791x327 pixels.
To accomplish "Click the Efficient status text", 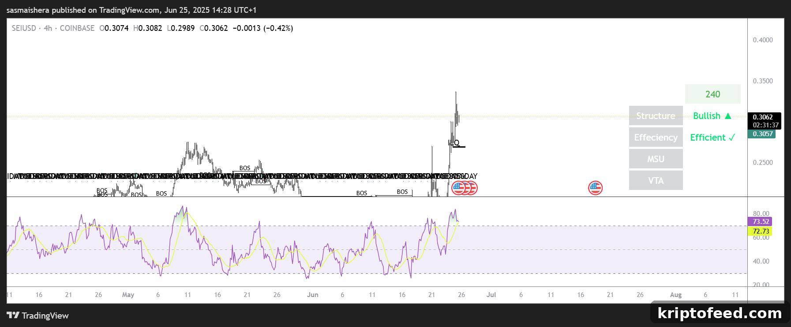I will pyautogui.click(x=712, y=137).
